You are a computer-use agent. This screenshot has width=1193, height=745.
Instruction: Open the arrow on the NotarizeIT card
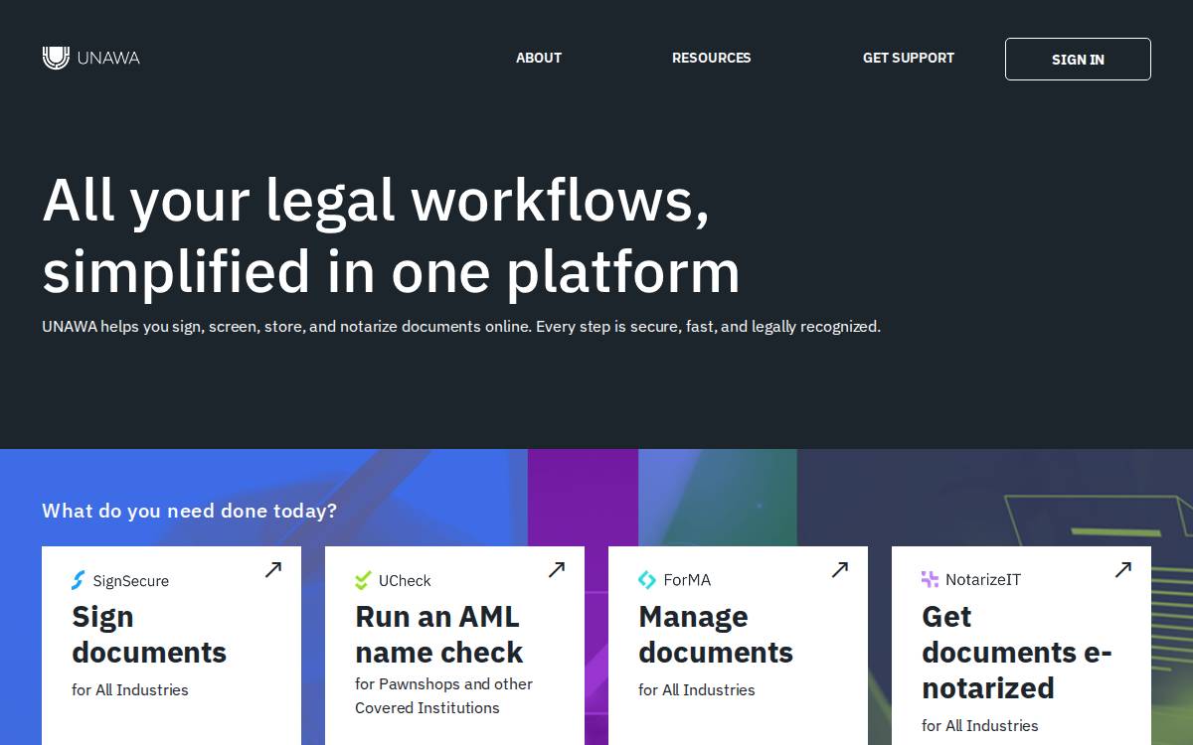pyautogui.click(x=1122, y=569)
